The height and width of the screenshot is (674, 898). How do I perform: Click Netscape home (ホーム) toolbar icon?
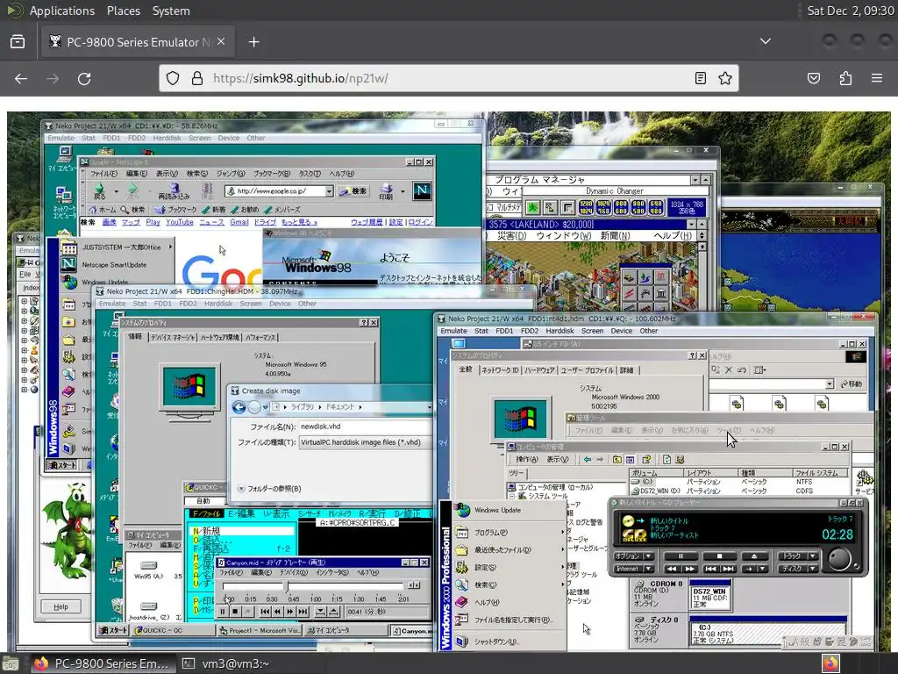(x=102, y=210)
